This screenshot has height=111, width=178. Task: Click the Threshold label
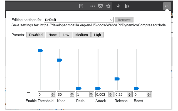[46, 101]
